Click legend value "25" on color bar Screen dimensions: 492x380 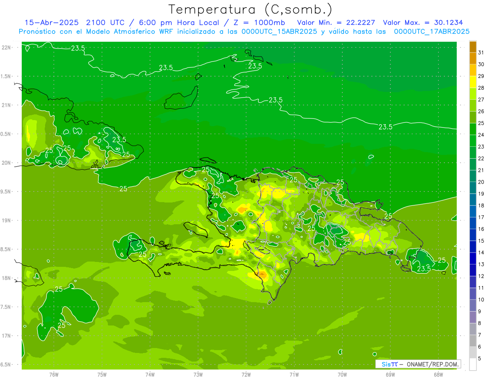(481, 123)
